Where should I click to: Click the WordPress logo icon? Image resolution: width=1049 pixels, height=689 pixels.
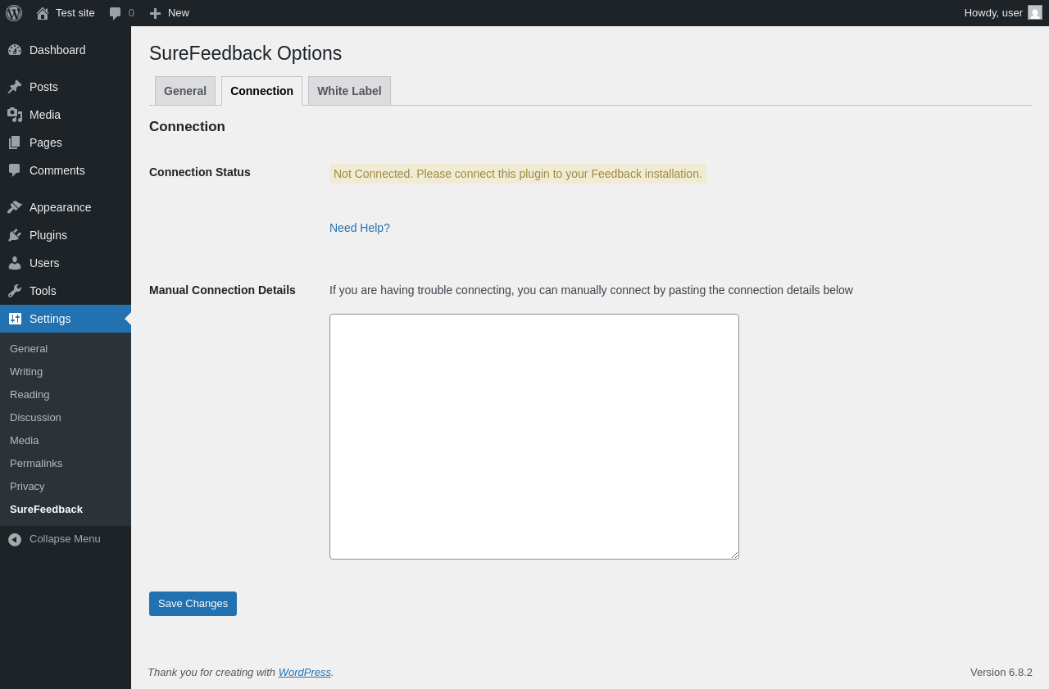click(14, 13)
